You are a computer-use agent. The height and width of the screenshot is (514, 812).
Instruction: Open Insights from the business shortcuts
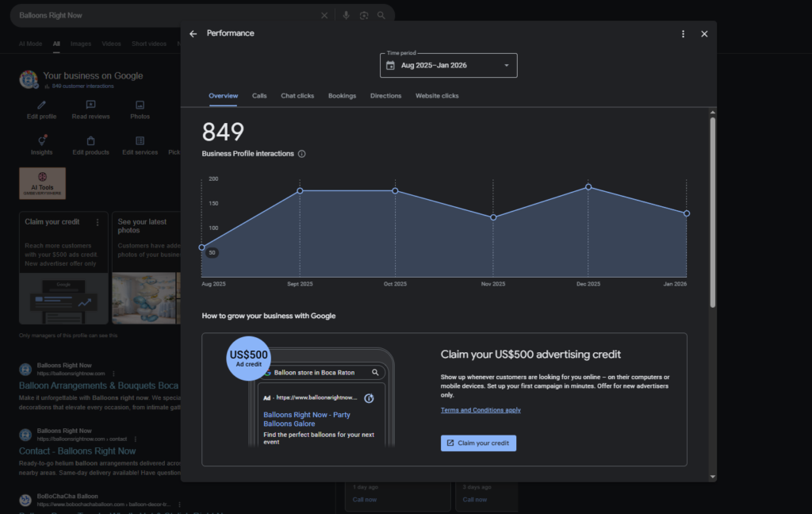[41, 140]
